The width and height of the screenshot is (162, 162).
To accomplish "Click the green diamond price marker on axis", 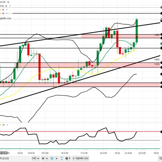I will (x=161, y=43).
